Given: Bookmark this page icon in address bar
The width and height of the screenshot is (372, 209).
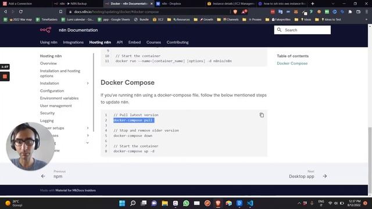Looking at the screenshot, I should (60, 12).
